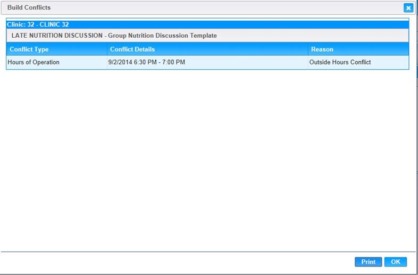The height and width of the screenshot is (275, 418).
Task: Print the build conflicts list
Action: click(x=368, y=262)
